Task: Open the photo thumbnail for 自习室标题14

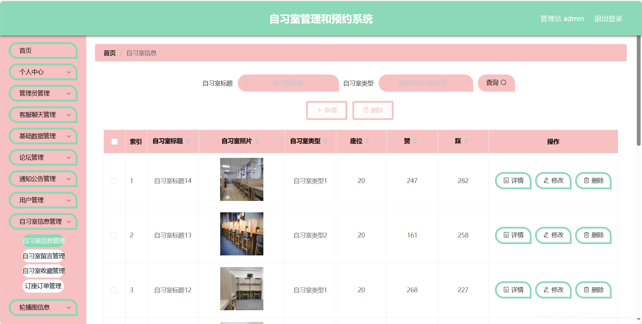Action: 242,179
